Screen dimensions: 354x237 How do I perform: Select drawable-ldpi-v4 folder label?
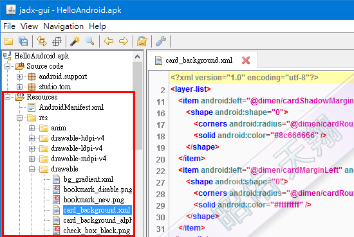pyautogui.click(x=77, y=148)
